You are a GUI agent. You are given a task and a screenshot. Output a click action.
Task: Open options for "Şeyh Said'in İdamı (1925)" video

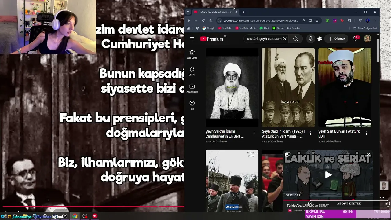310,133
